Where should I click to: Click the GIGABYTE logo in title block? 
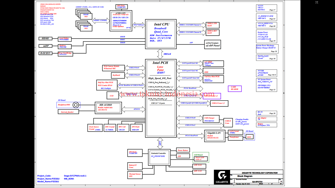222,177
